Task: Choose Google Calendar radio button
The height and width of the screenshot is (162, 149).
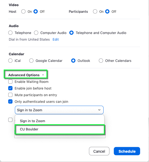Action: pyautogui.click(x=31, y=61)
